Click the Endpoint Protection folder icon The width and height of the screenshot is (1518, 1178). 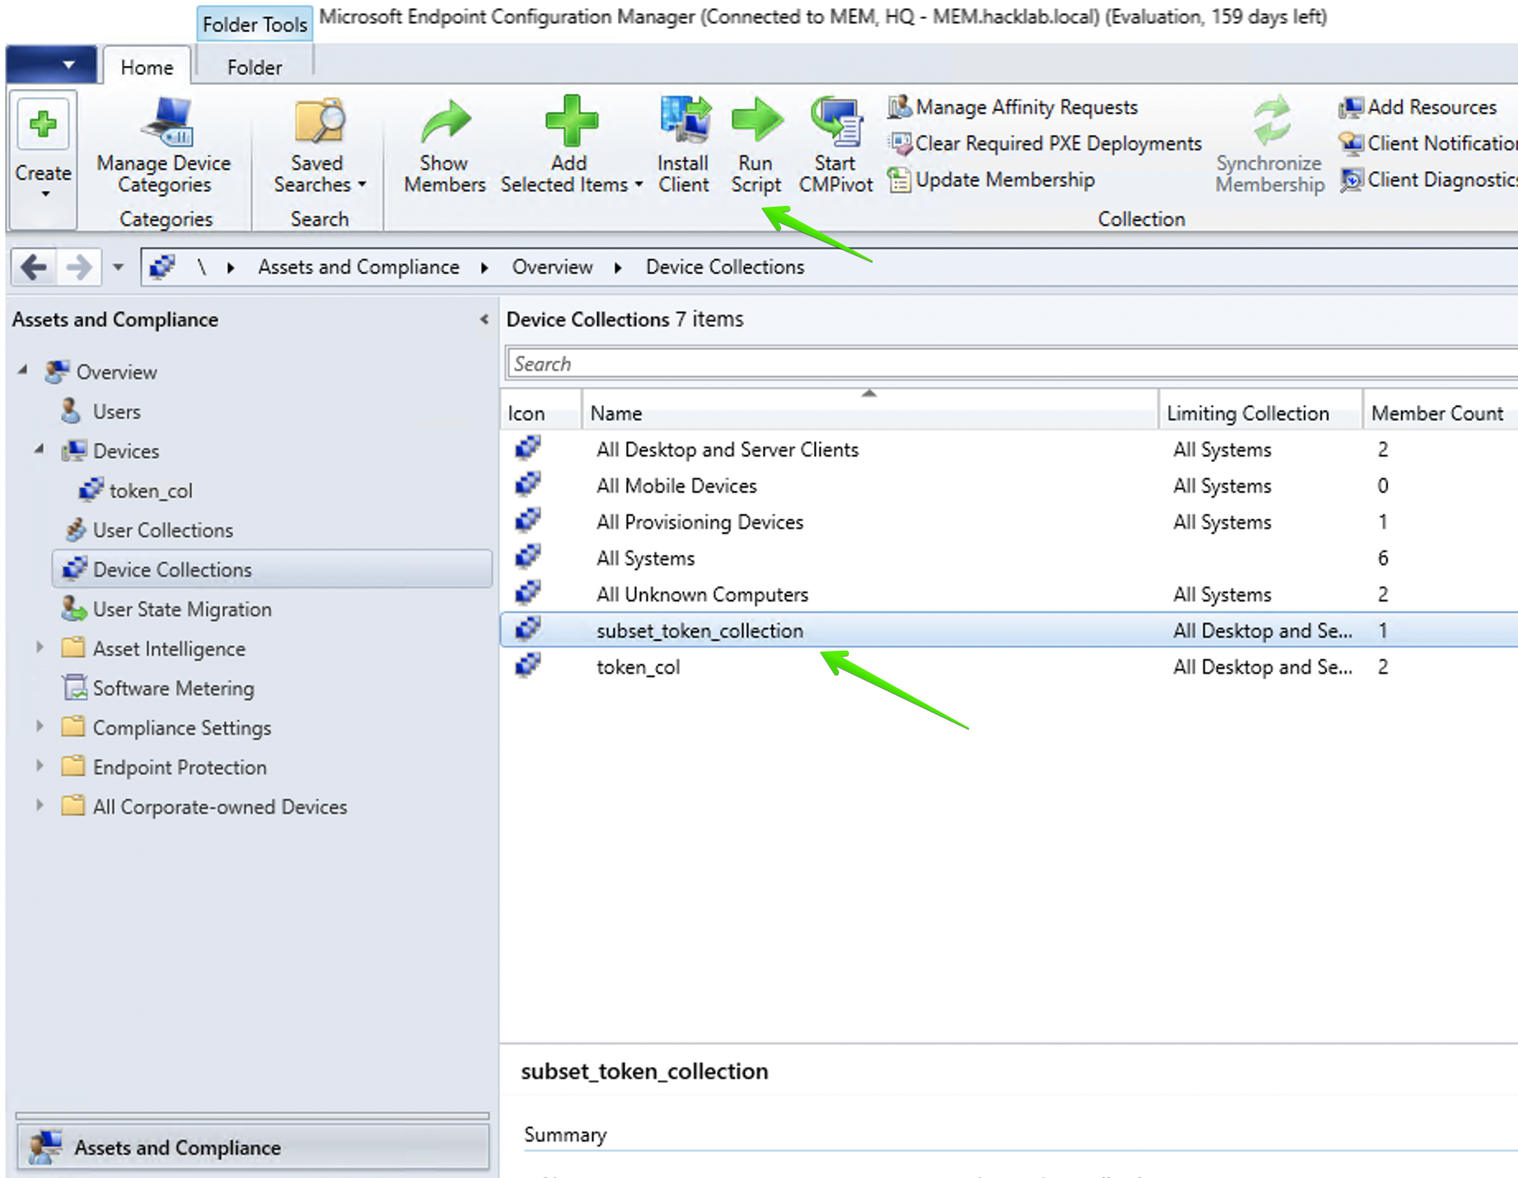[x=73, y=766]
